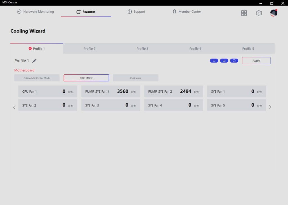Select the SYS Fan 4 card
The height and width of the screenshot is (205, 288).
point(174,105)
